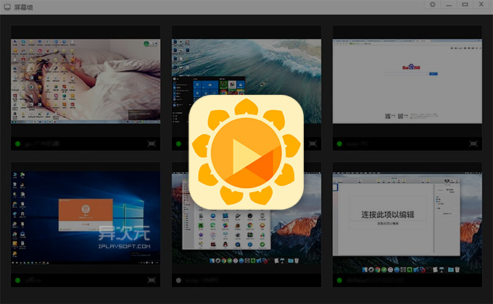Select the bedroom wallpaper desktop thumbnail
The image size is (493, 304).
click(x=85, y=80)
